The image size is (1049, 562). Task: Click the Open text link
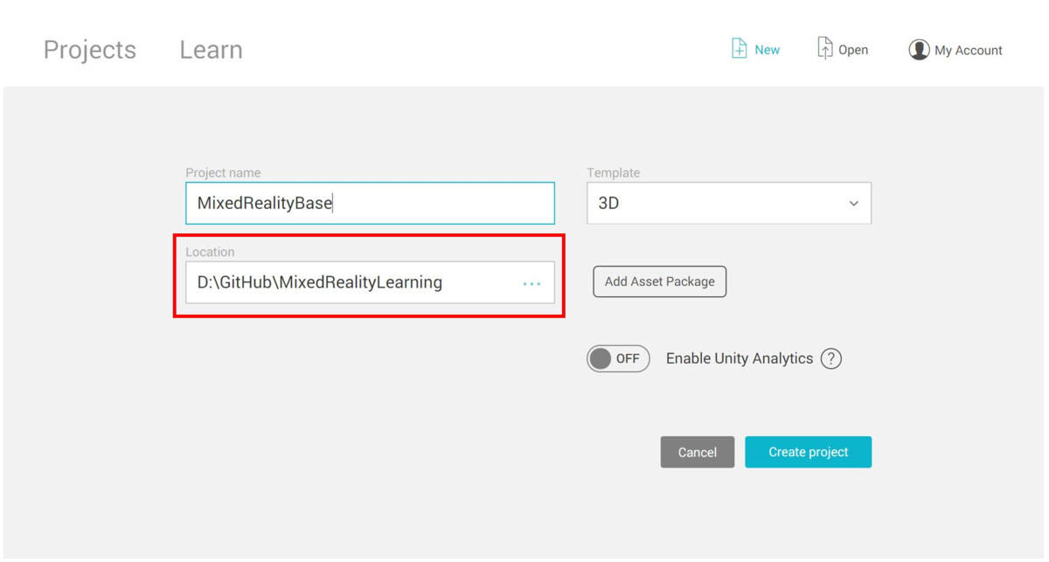(853, 50)
